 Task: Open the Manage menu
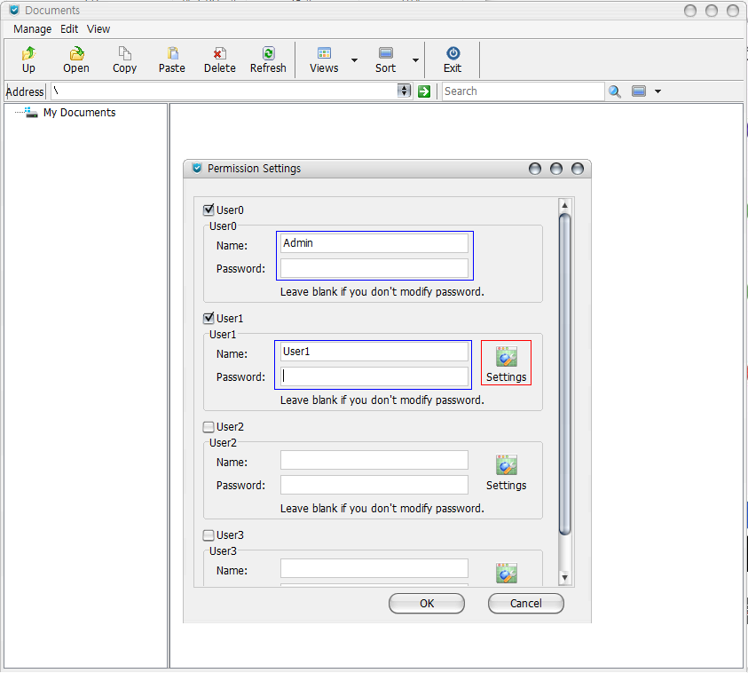(33, 29)
